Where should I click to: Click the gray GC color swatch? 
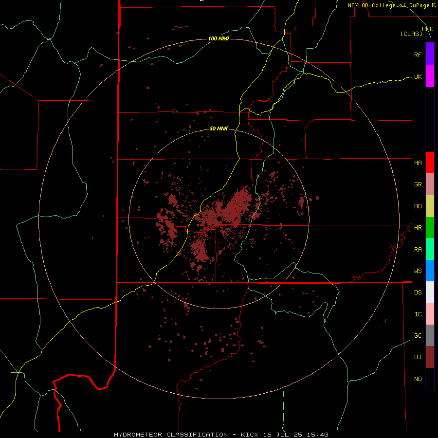(x=430, y=335)
